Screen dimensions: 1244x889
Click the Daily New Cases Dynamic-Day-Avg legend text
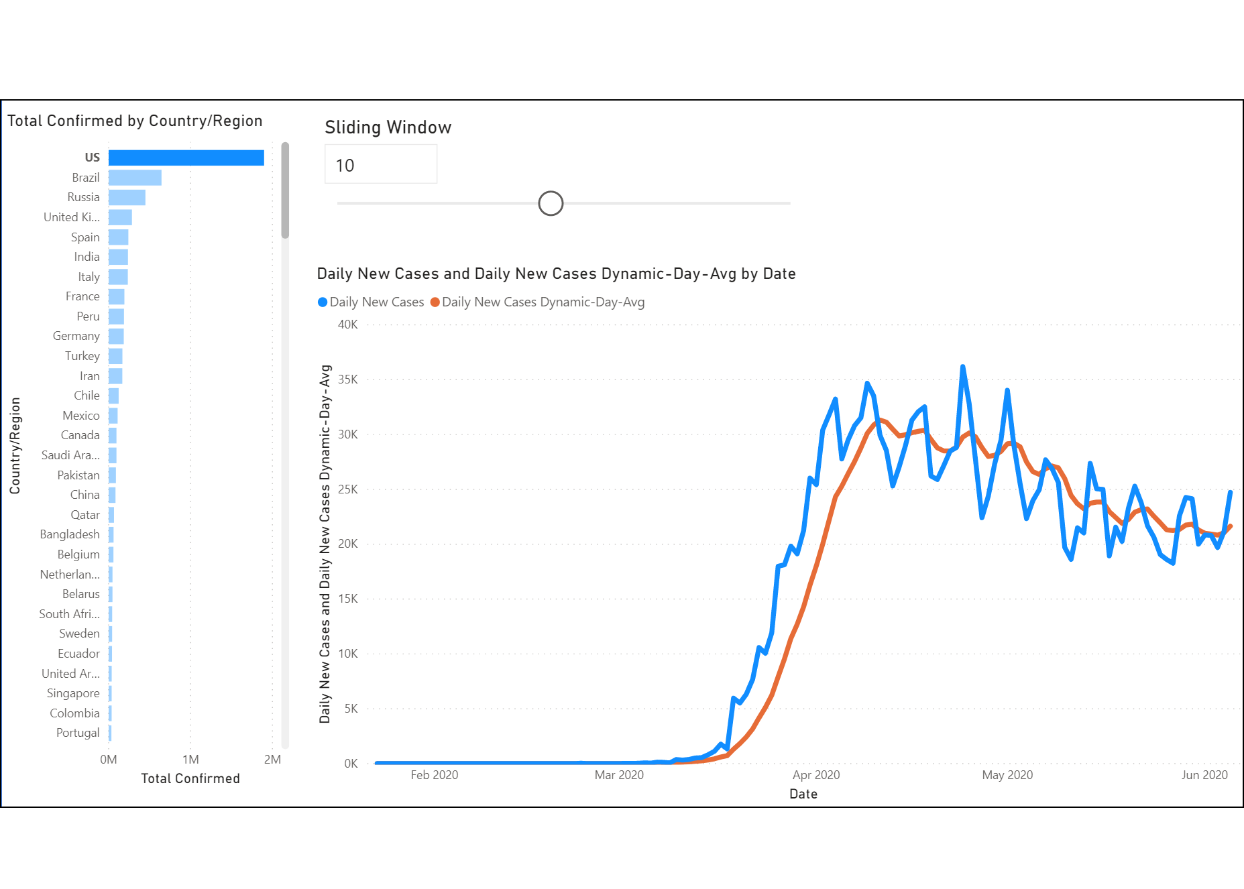[x=543, y=302]
